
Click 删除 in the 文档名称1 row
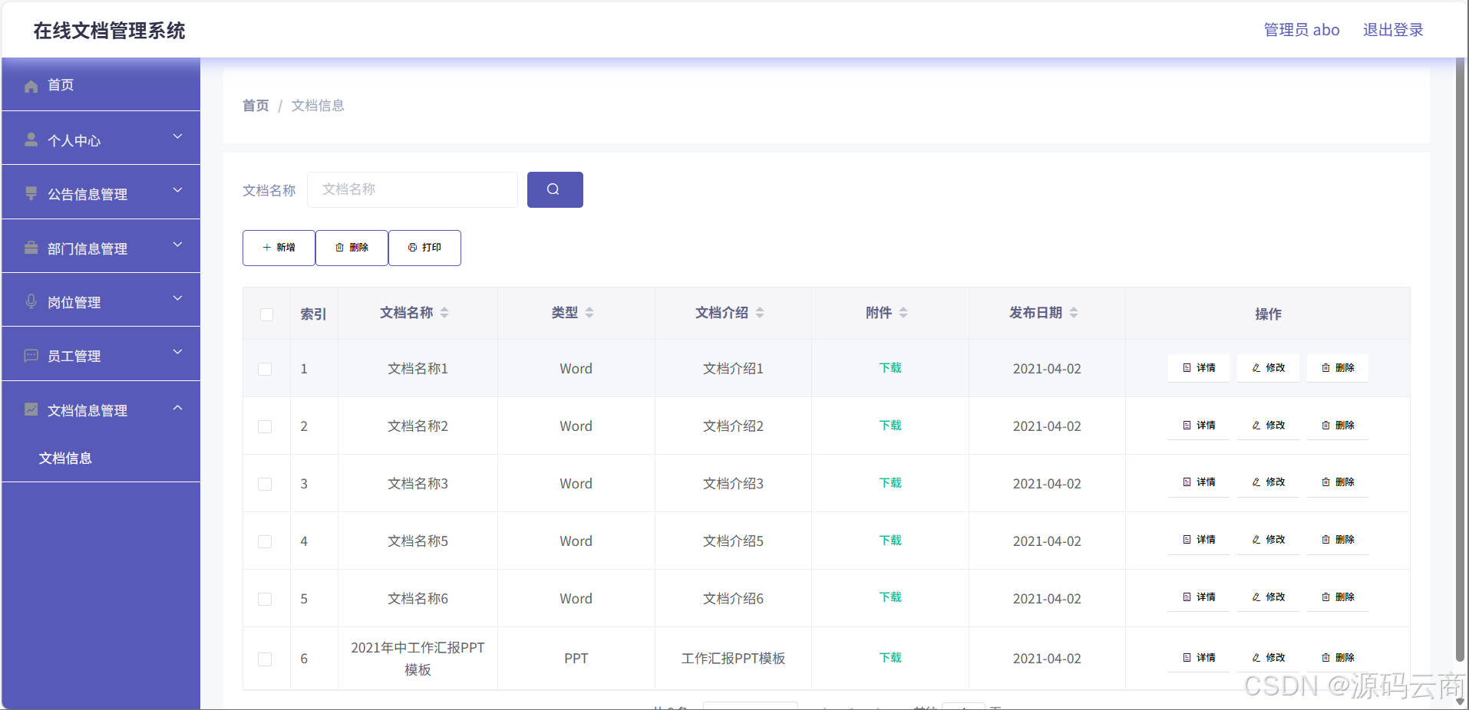click(1338, 368)
